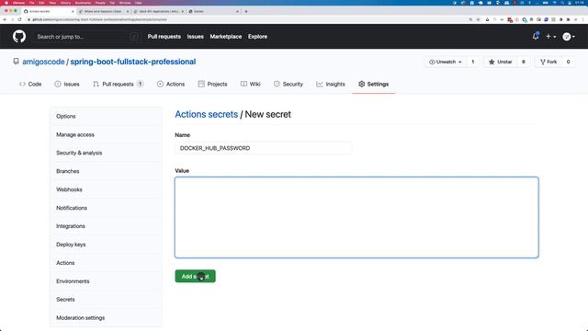This screenshot has width=588, height=331.
Task: Unstar the repository
Action: tap(501, 62)
